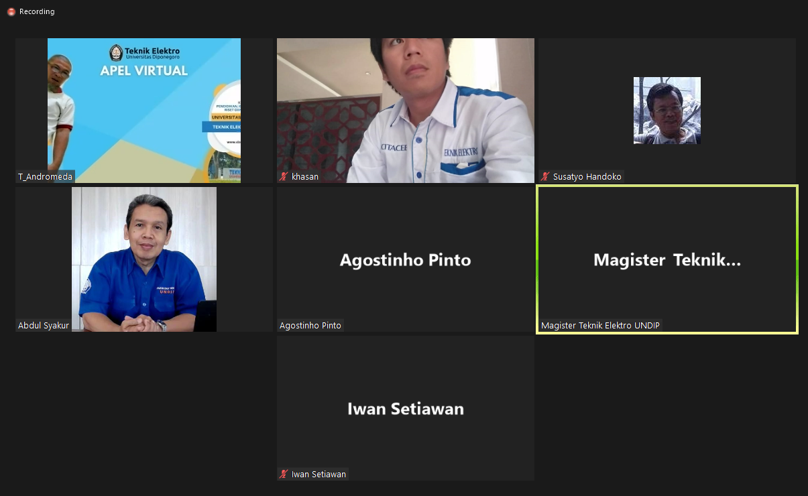The width and height of the screenshot is (808, 496).
Task: Click Agostinho Pinto's small name label
Action: 310,326
